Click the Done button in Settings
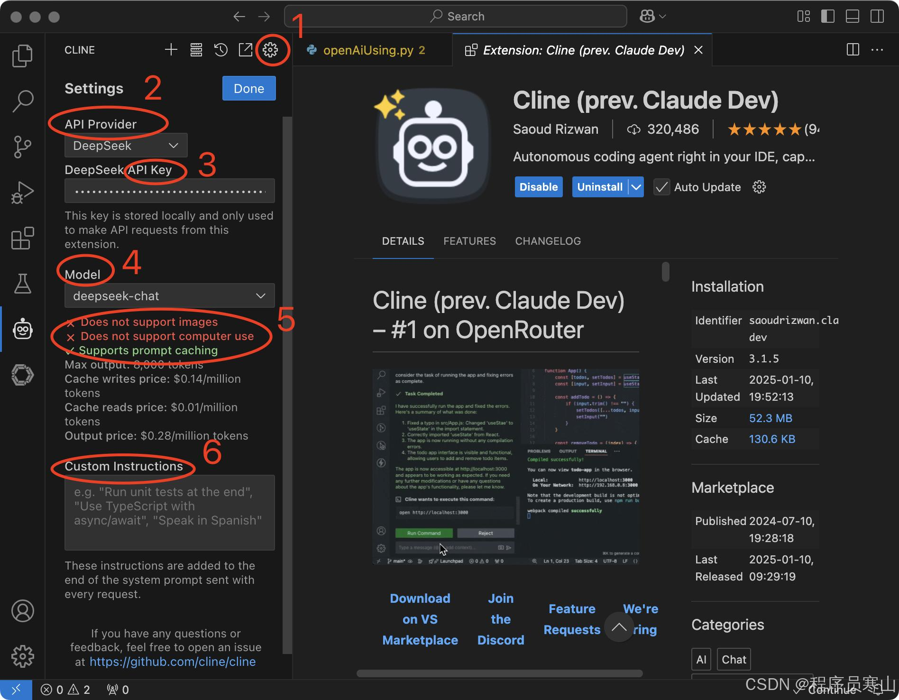 pos(249,89)
